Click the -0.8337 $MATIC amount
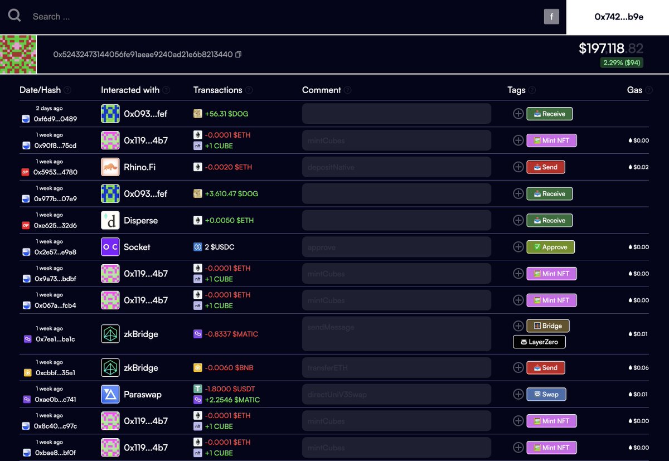This screenshot has height=461, width=669. coord(231,334)
